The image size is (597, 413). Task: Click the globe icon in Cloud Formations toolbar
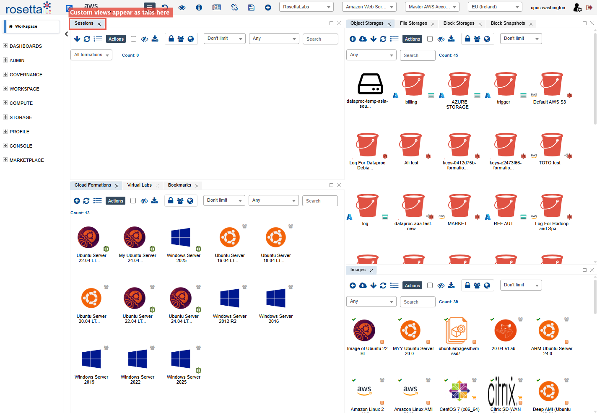[x=190, y=201]
